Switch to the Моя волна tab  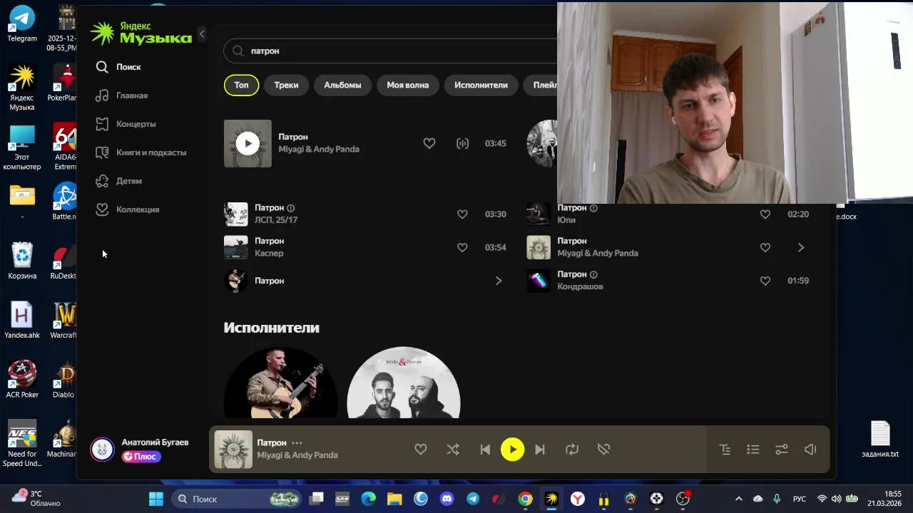point(408,85)
